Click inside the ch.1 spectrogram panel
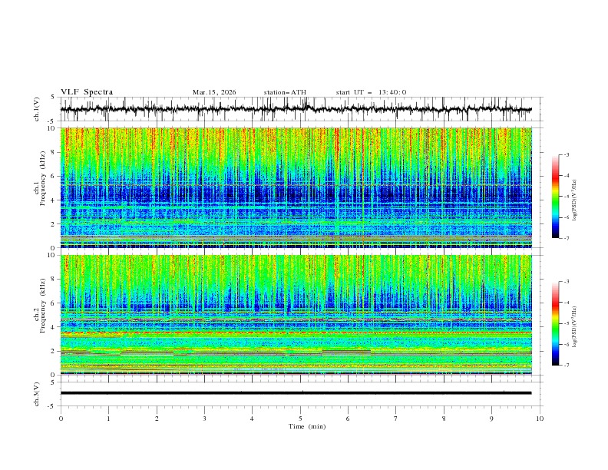 [296, 187]
